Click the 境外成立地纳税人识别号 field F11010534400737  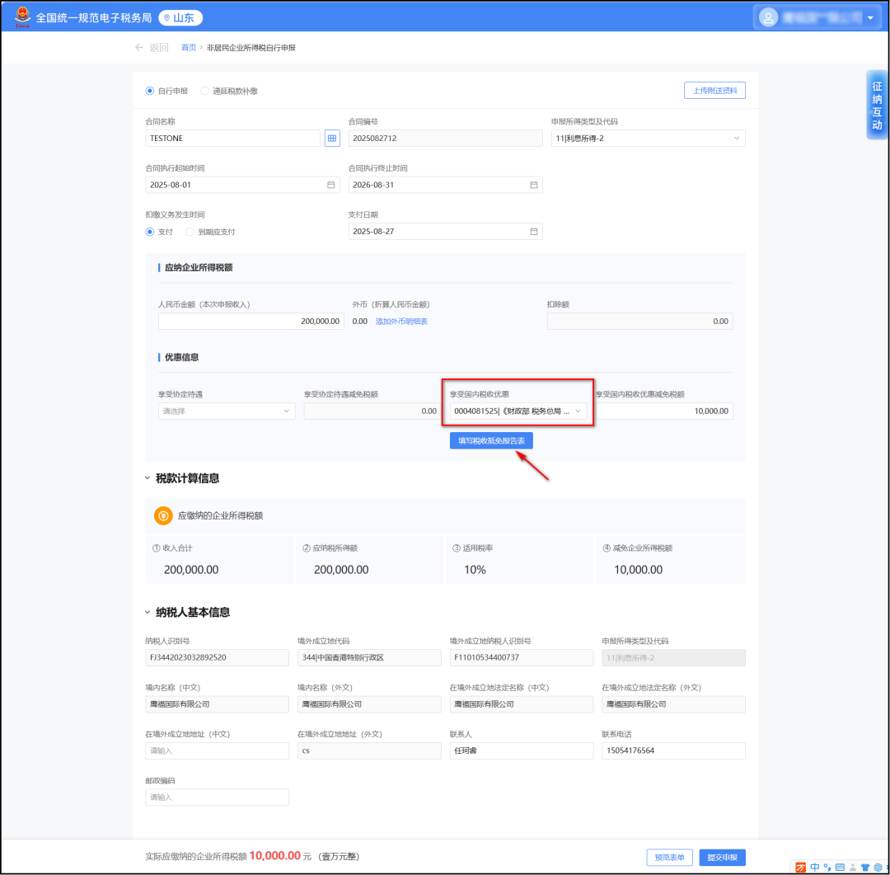(x=522, y=657)
